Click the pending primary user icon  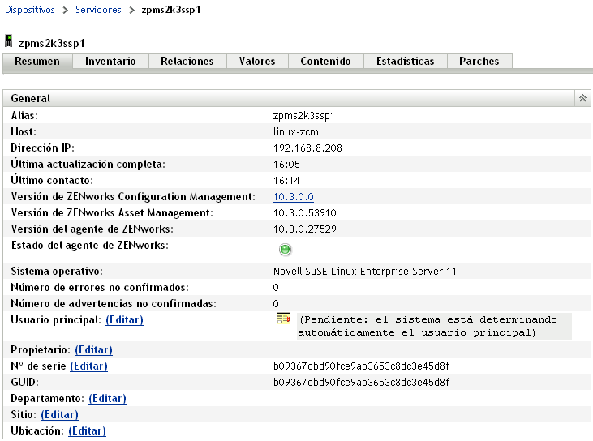(x=283, y=320)
